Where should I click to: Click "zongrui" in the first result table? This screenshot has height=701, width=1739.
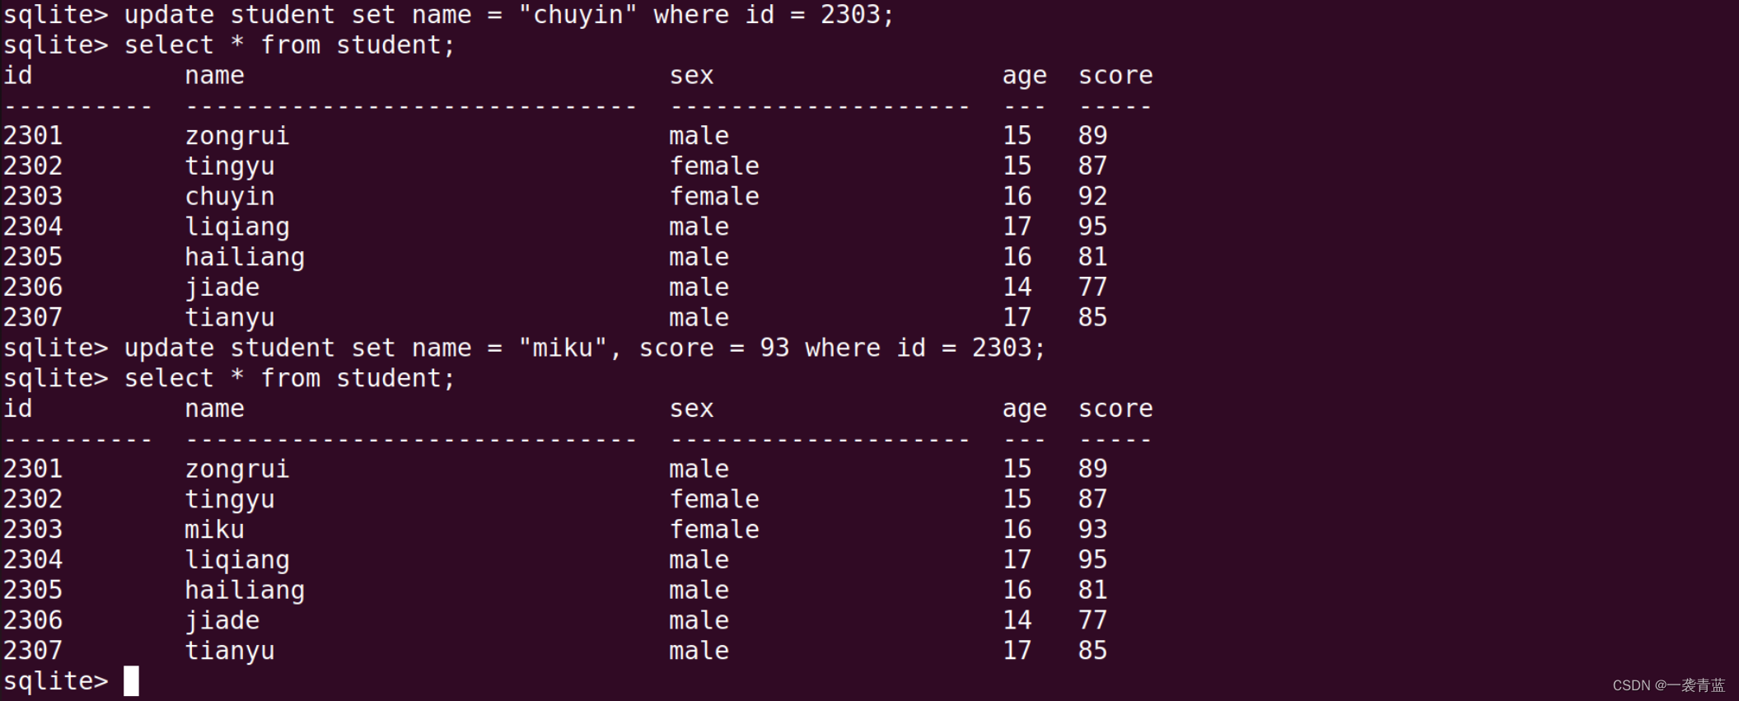[x=236, y=136]
